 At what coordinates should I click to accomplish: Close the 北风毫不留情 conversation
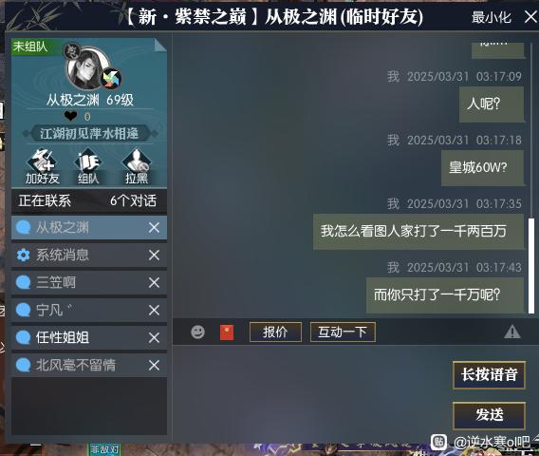[154, 365]
